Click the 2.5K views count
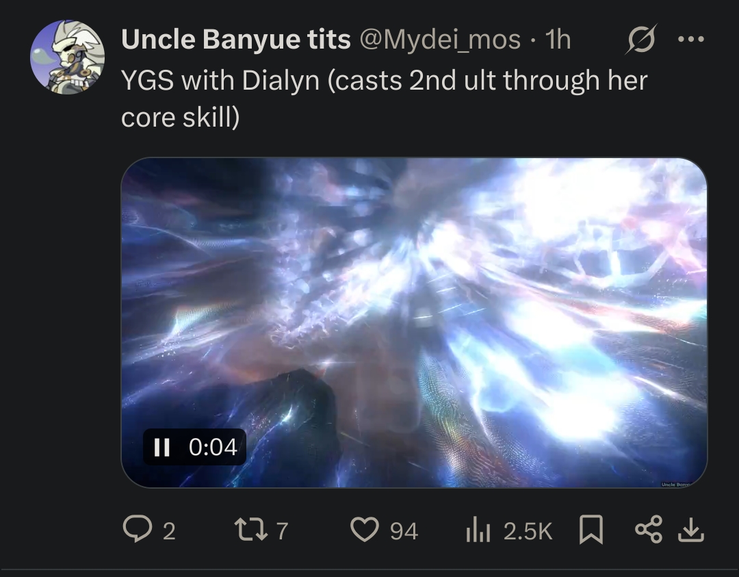This screenshot has width=739, height=577. [x=528, y=531]
